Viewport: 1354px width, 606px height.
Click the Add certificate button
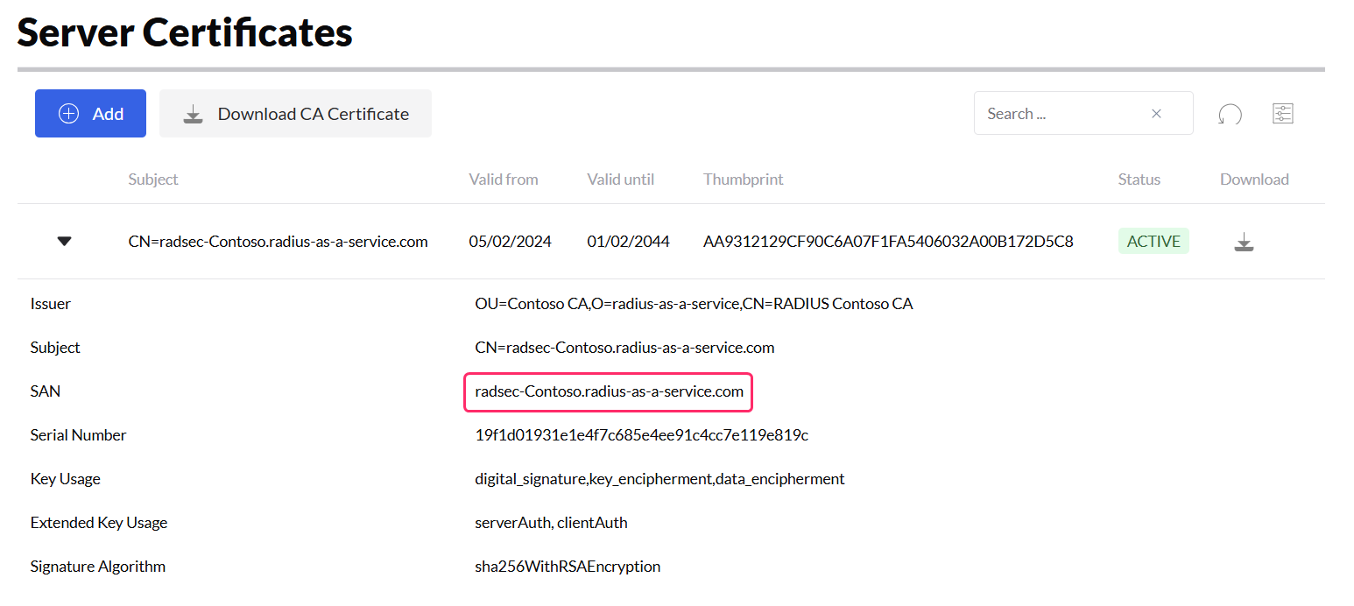tap(90, 114)
